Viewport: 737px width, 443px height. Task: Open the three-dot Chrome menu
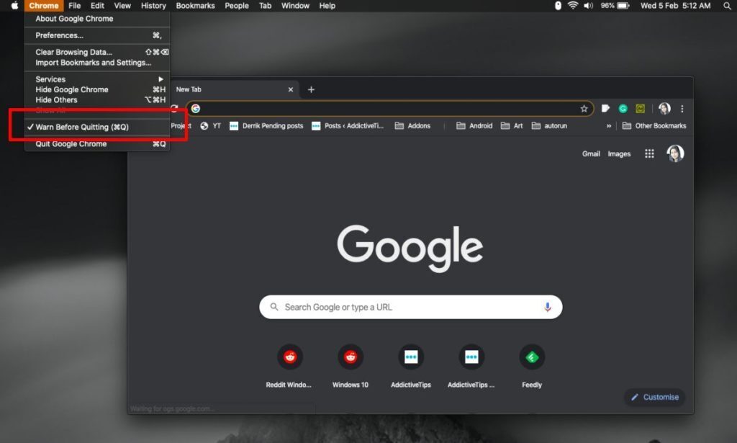pos(682,109)
